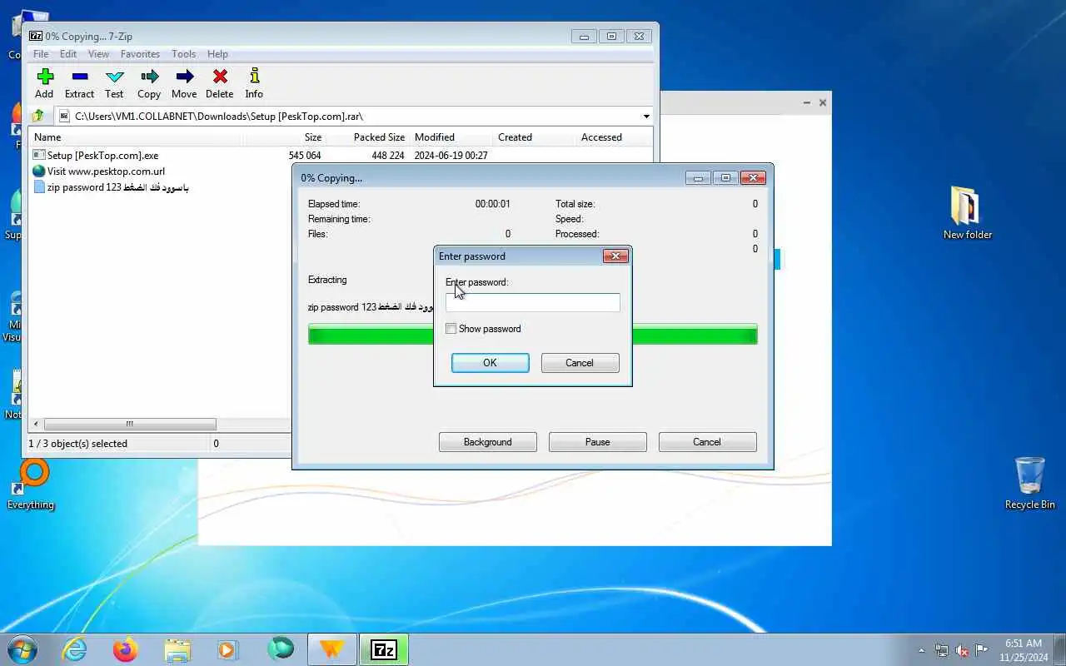The image size is (1066, 666).
Task: Expand the address path dropdown
Action: [x=646, y=117]
